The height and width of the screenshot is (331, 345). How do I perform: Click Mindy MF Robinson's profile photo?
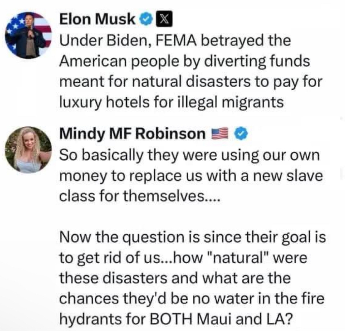tap(29, 150)
